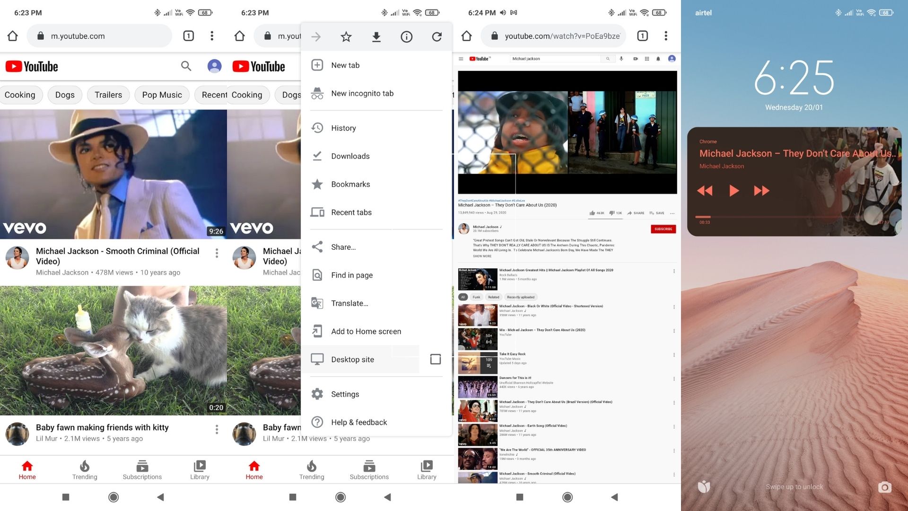Open the Baby fawn and kitty thumbnail in the leftmost screen

[113, 351]
